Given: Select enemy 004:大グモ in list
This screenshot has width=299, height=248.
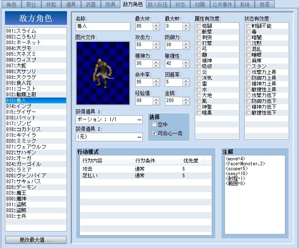Looking at the screenshot, I should point(36,48).
